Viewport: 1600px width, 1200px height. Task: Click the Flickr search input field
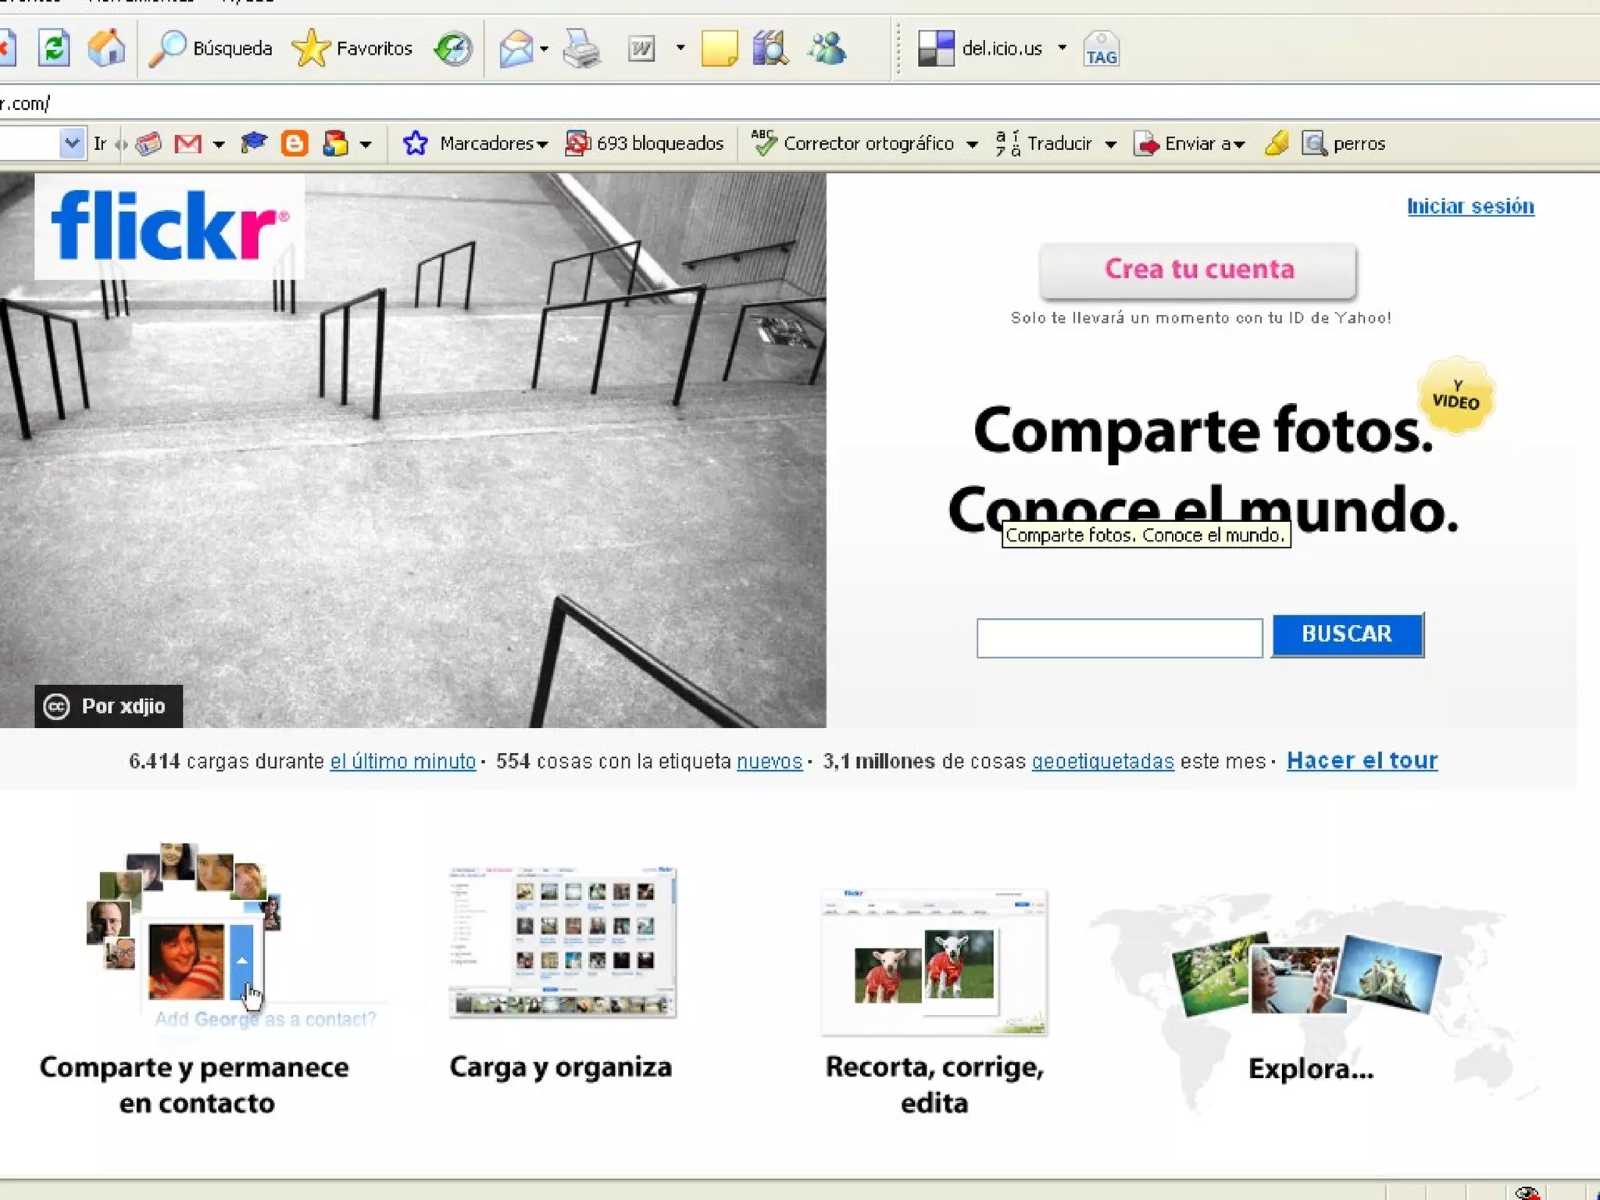[1119, 637]
